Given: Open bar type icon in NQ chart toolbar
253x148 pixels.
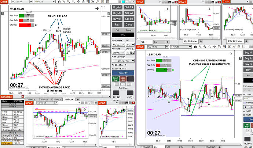Looking at the screenshot, I should coord(59,1).
